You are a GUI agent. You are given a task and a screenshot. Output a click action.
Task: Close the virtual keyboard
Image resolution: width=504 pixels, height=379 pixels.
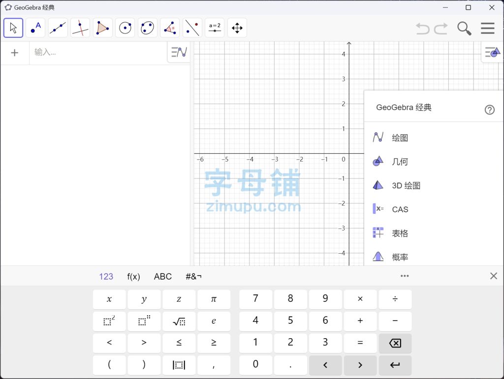pos(494,276)
